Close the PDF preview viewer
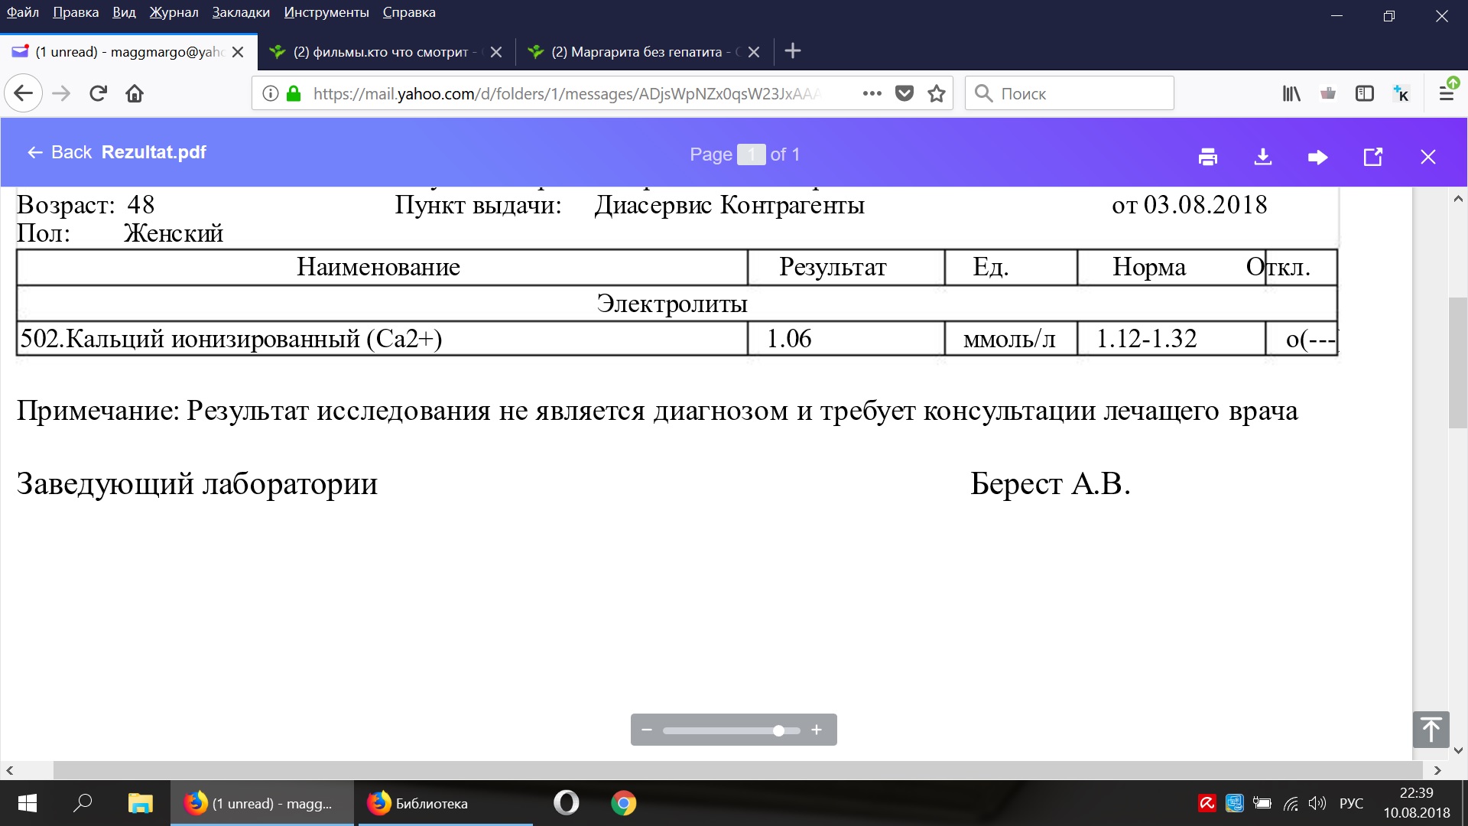Image resolution: width=1468 pixels, height=826 pixels. pyautogui.click(x=1427, y=157)
